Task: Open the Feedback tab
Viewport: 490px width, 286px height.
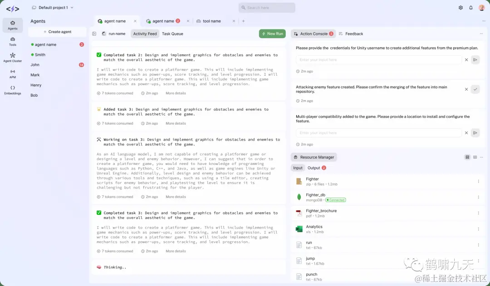Action: pos(351,34)
